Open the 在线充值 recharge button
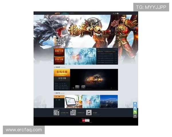Screen dimensions: 172x137 [x=62, y=72]
